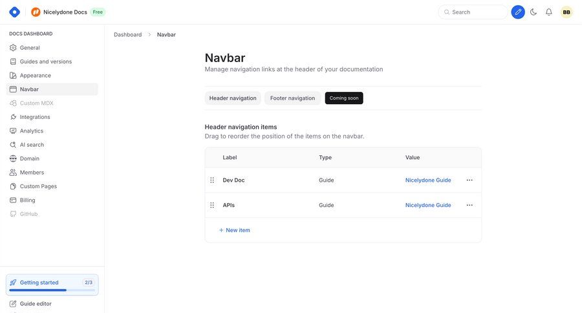Click the Getting started progress bar
Image resolution: width=582 pixels, height=313 pixels.
[x=52, y=290]
